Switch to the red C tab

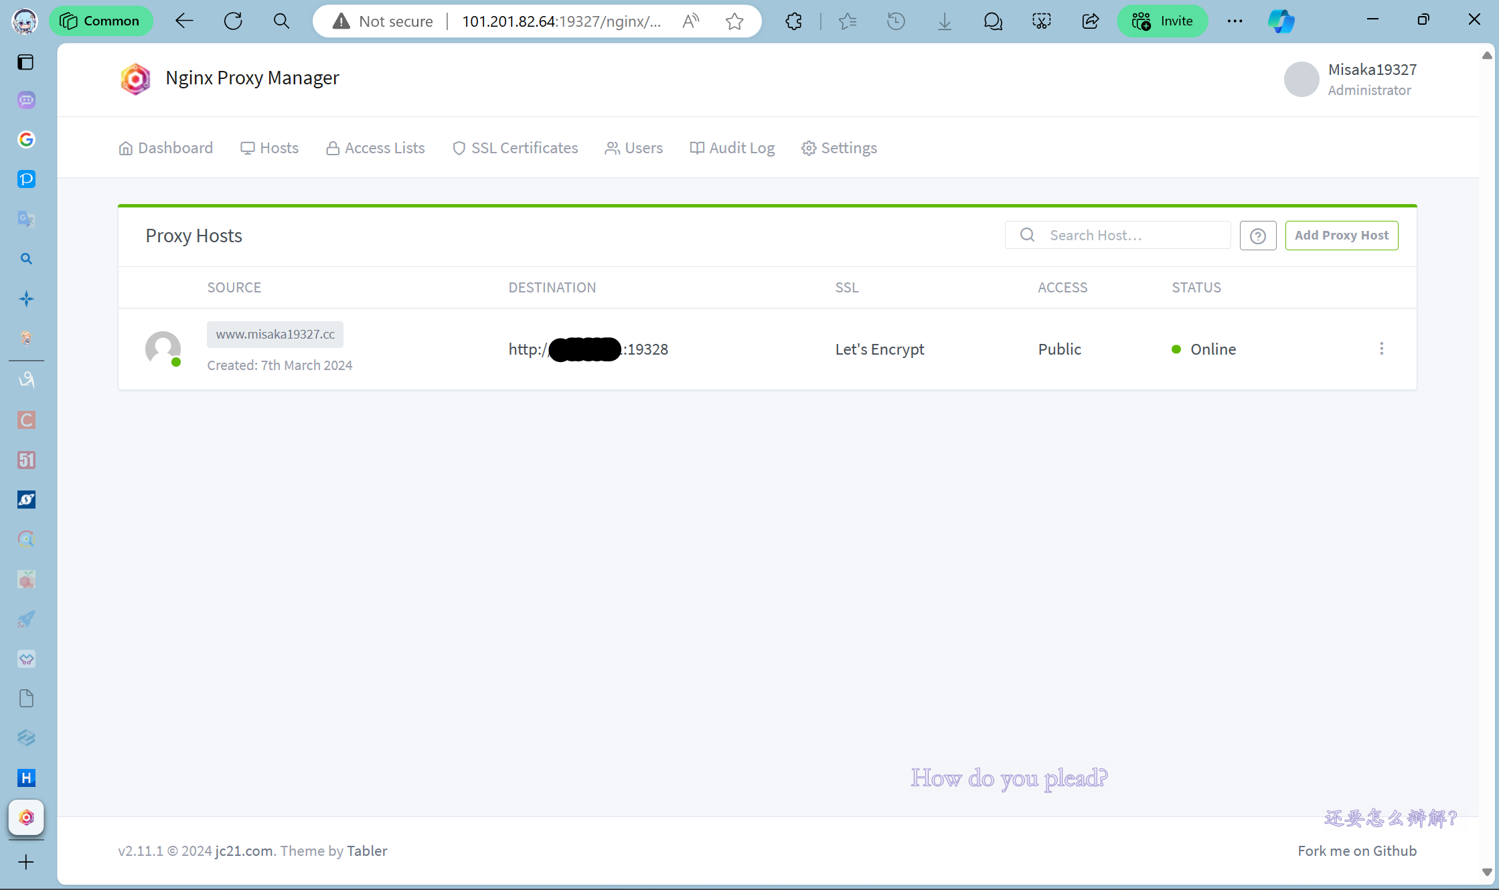click(x=26, y=420)
